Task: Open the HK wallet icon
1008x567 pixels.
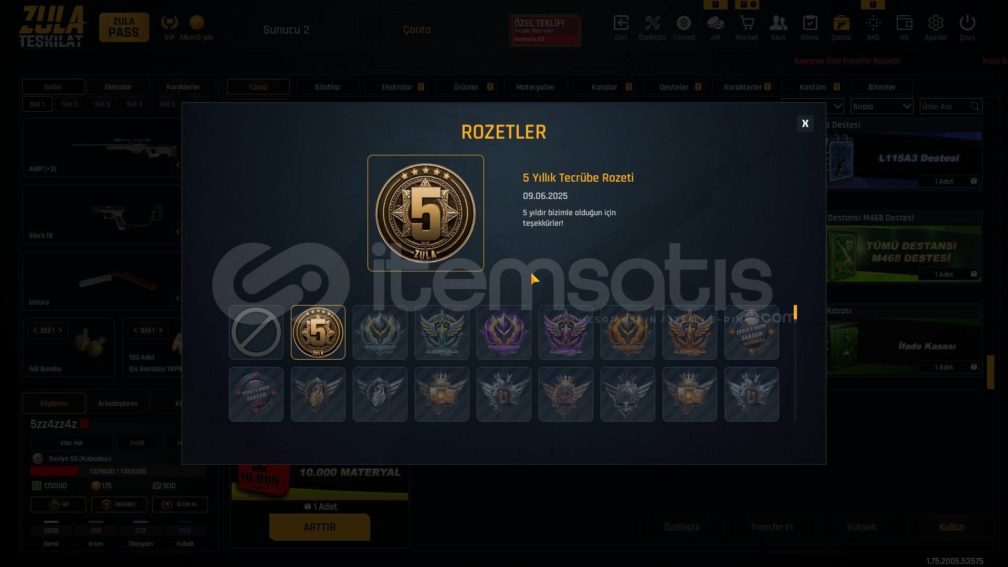Action: 904,28
